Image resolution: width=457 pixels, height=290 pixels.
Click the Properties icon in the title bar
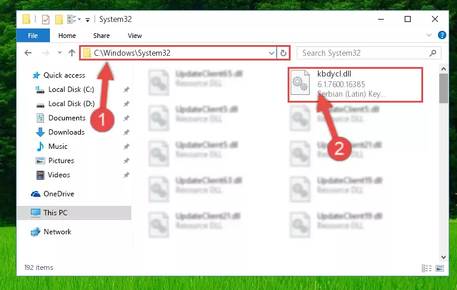pyautogui.click(x=46, y=20)
